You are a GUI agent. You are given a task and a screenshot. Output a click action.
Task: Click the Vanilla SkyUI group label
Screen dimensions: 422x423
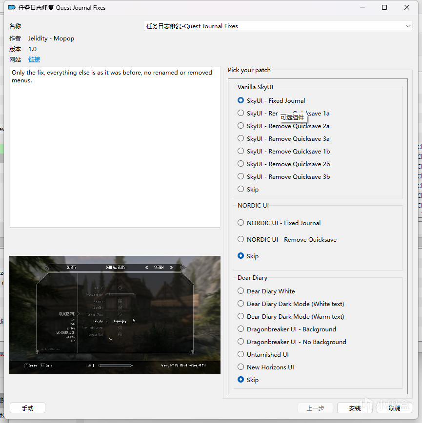pos(255,87)
